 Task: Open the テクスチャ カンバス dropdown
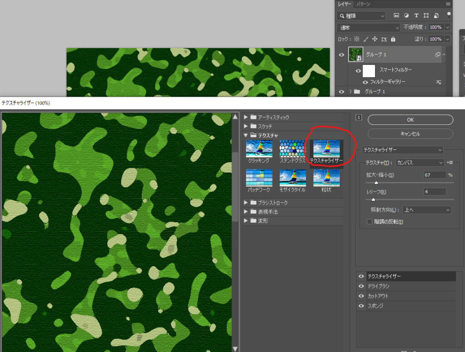click(x=419, y=163)
